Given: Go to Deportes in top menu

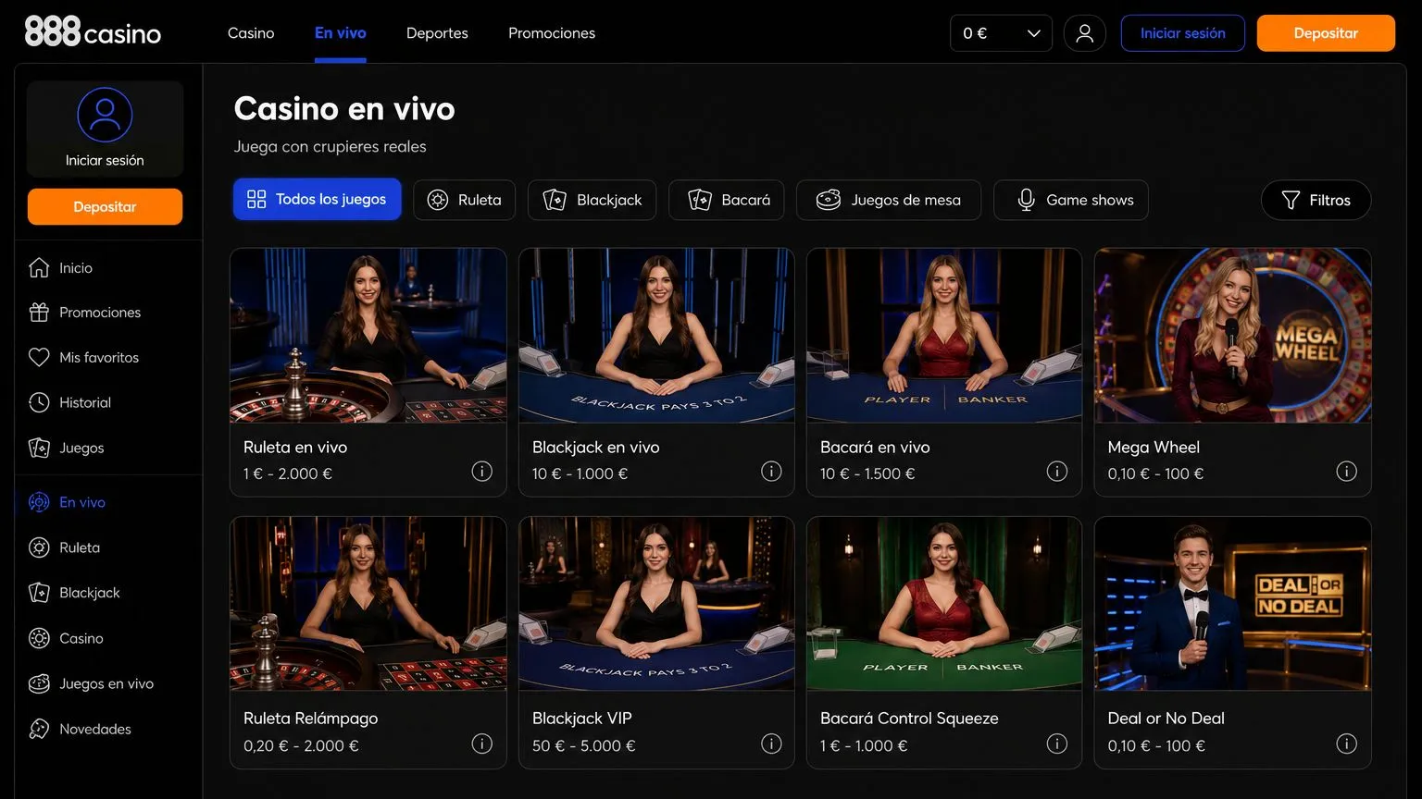Looking at the screenshot, I should (437, 33).
